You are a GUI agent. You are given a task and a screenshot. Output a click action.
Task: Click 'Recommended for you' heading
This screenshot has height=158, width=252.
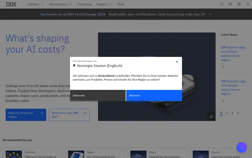[17, 140]
